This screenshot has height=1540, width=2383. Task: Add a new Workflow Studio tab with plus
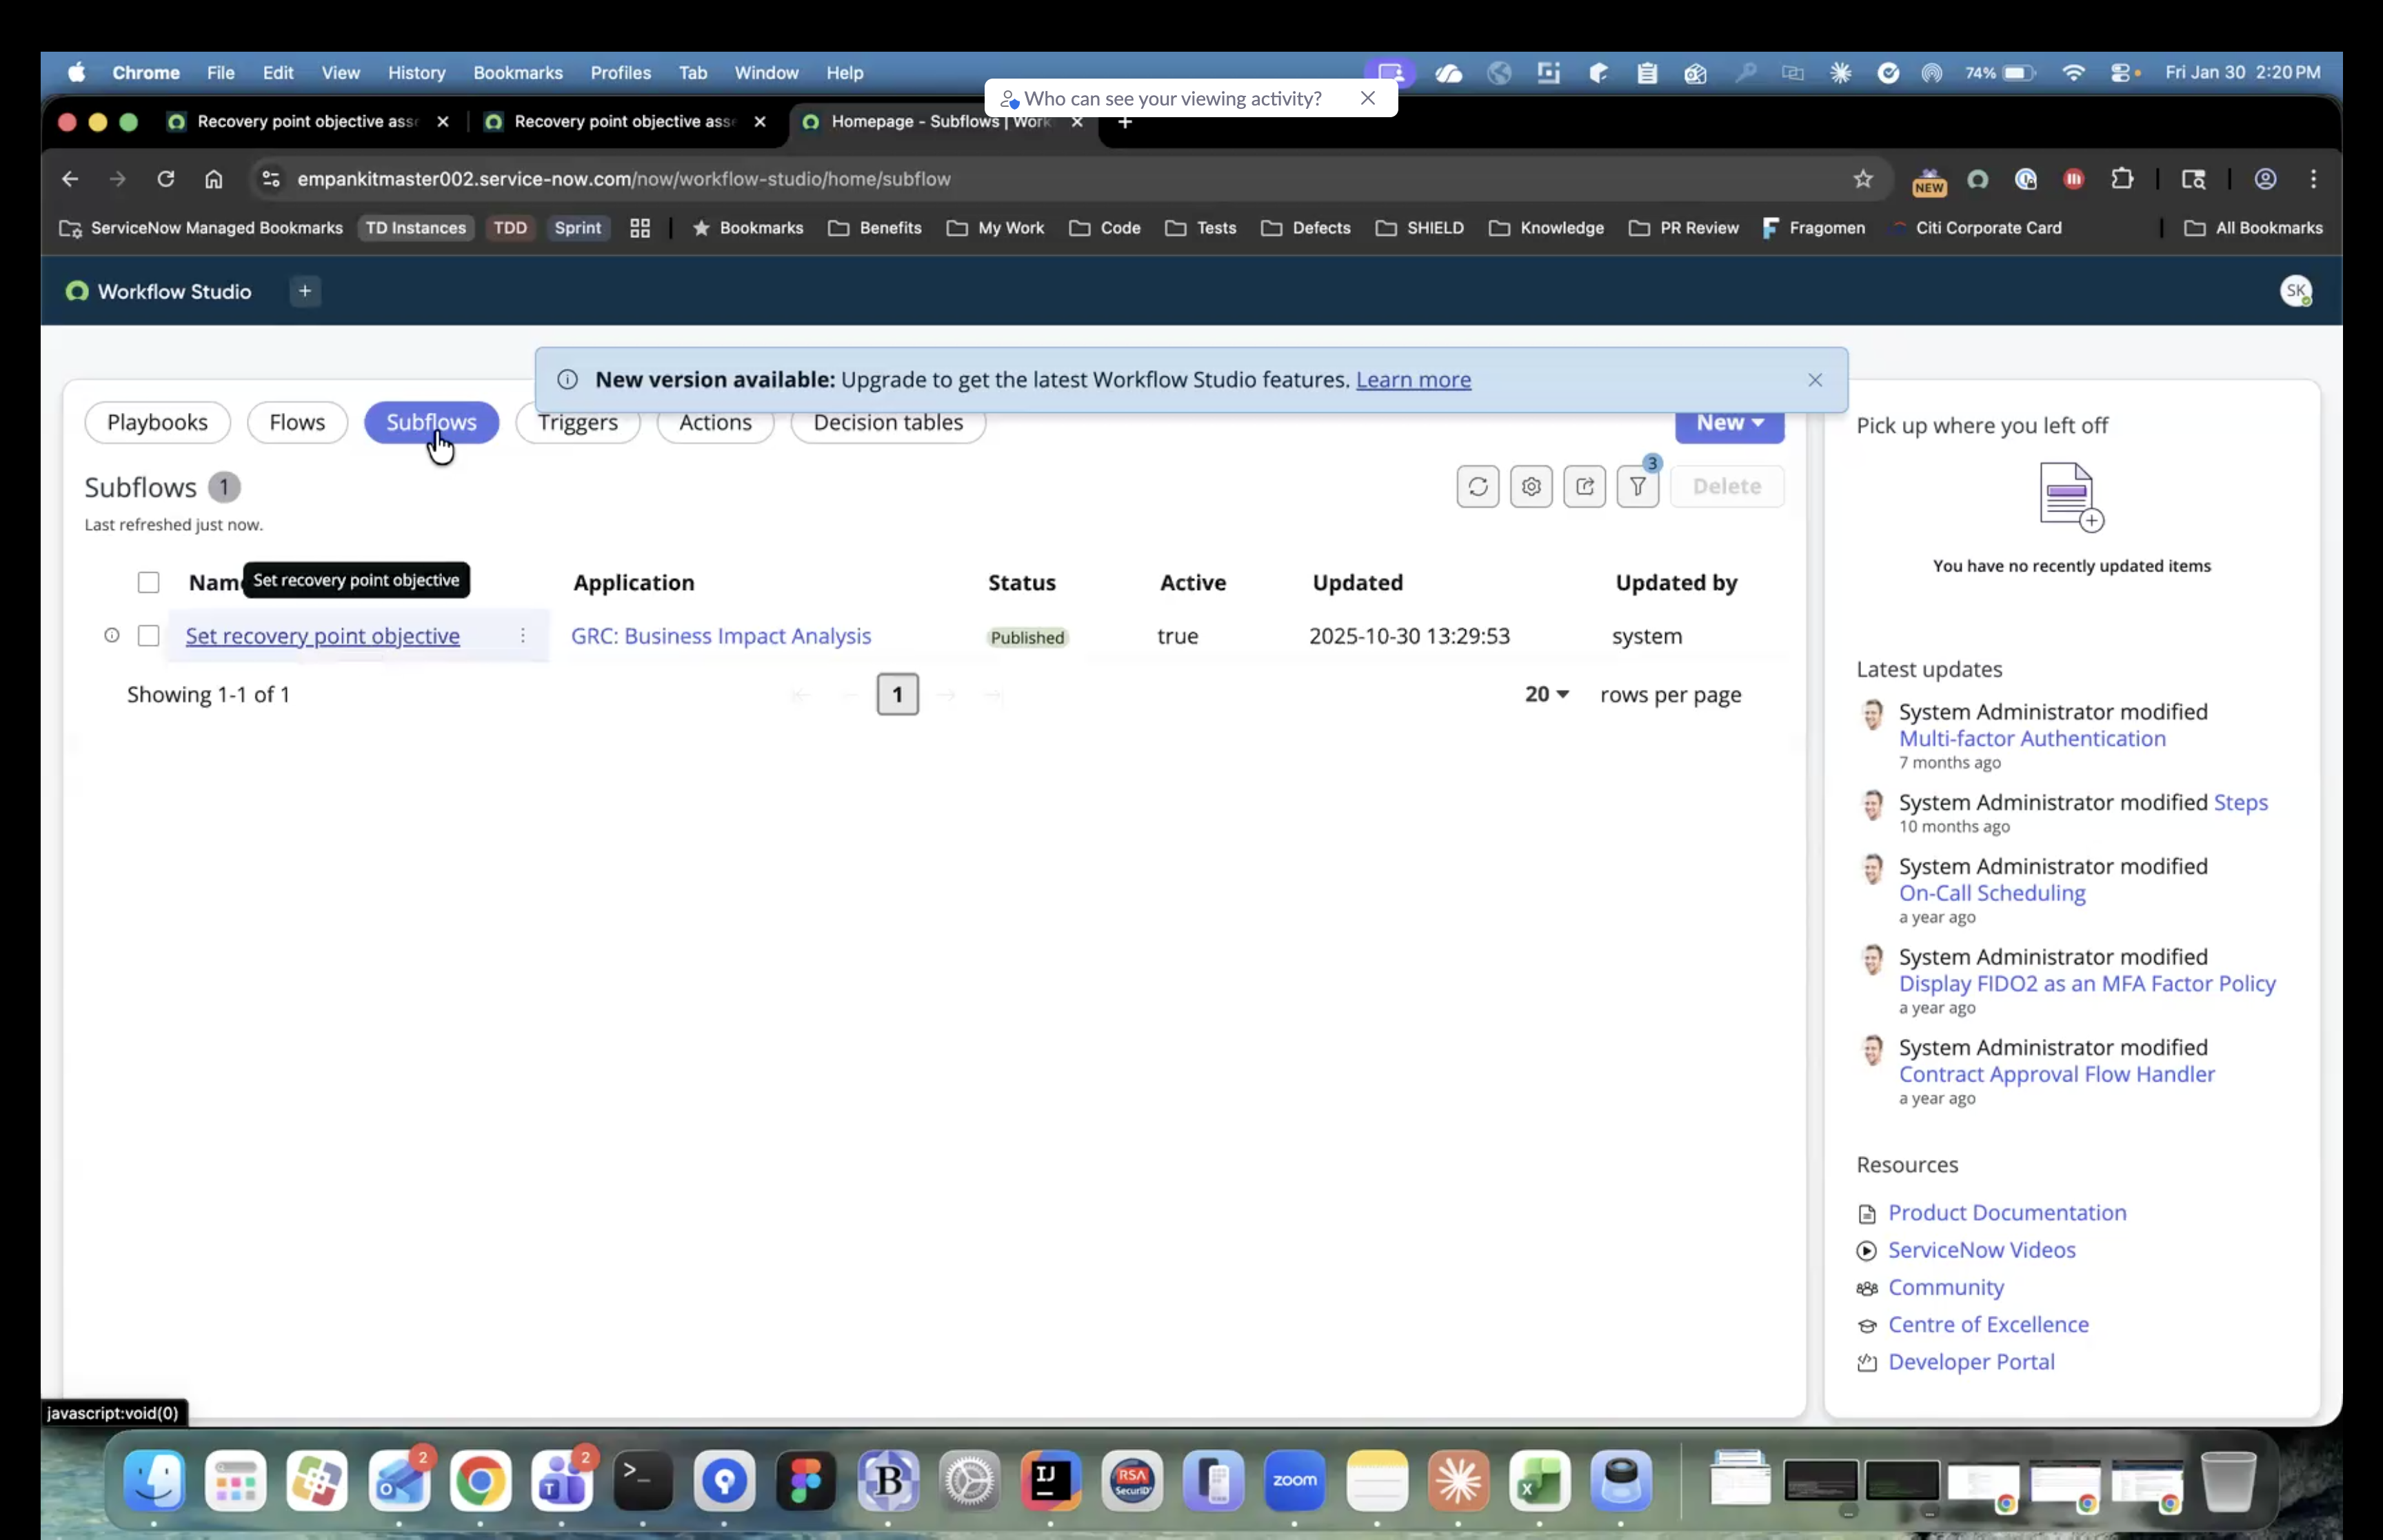[305, 291]
